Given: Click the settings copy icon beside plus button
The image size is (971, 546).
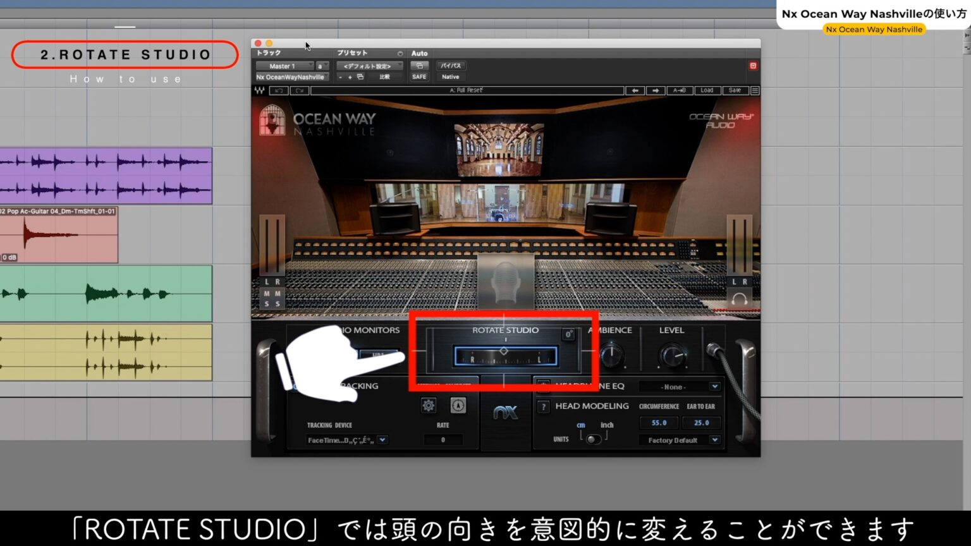Looking at the screenshot, I should (x=360, y=76).
